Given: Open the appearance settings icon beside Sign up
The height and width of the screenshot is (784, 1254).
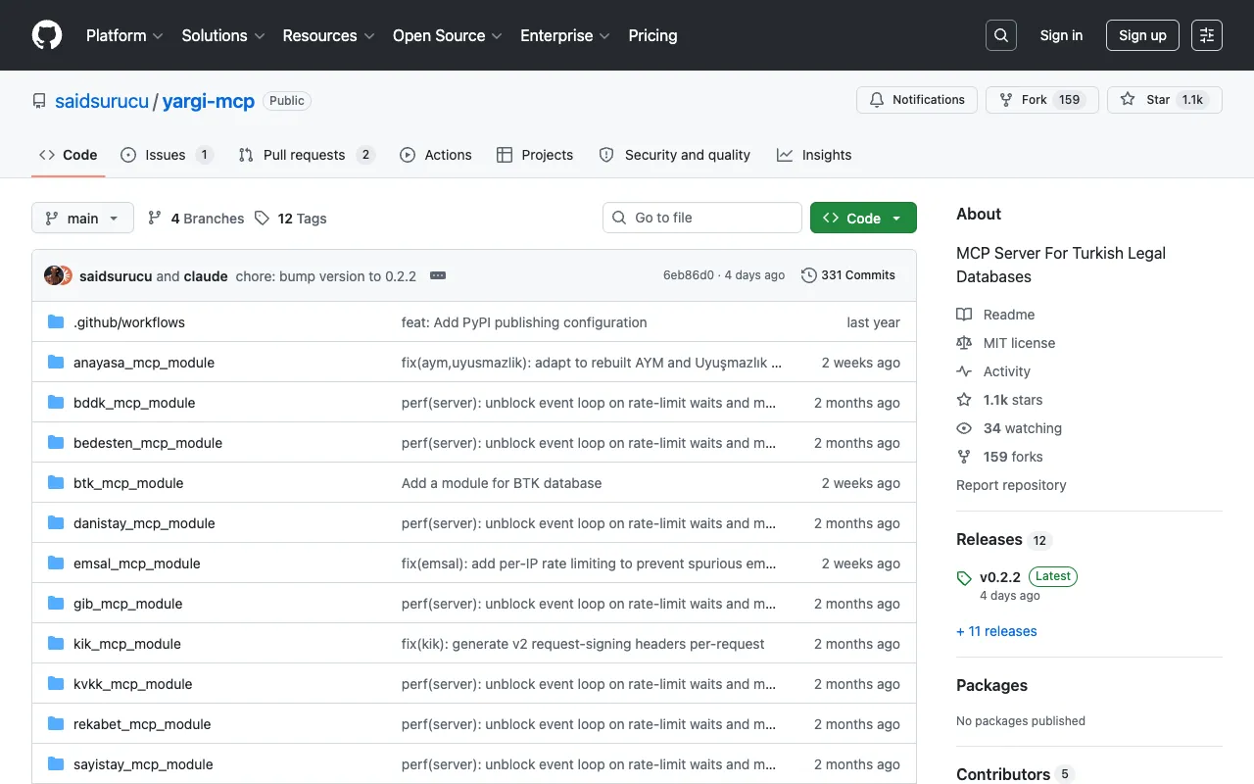Looking at the screenshot, I should (x=1207, y=35).
